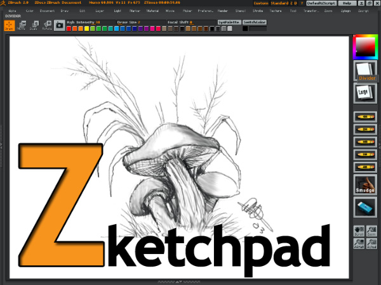Viewport: 381px width, 285px height.
Task: Click the dark secondary color box
Action: pyautogui.click(x=258, y=28)
